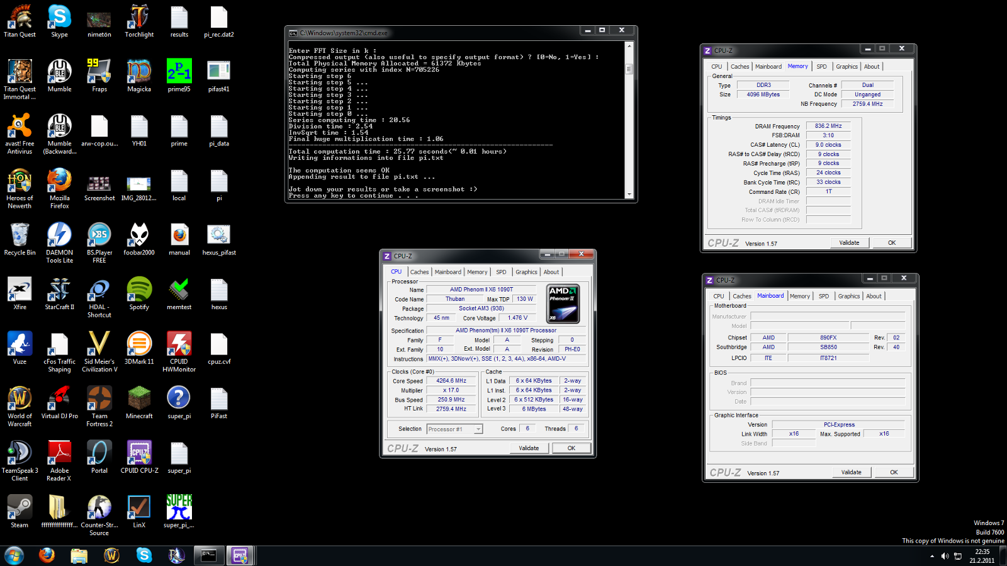Open the Spotify desktop icon
The image size is (1007, 566).
[139, 294]
